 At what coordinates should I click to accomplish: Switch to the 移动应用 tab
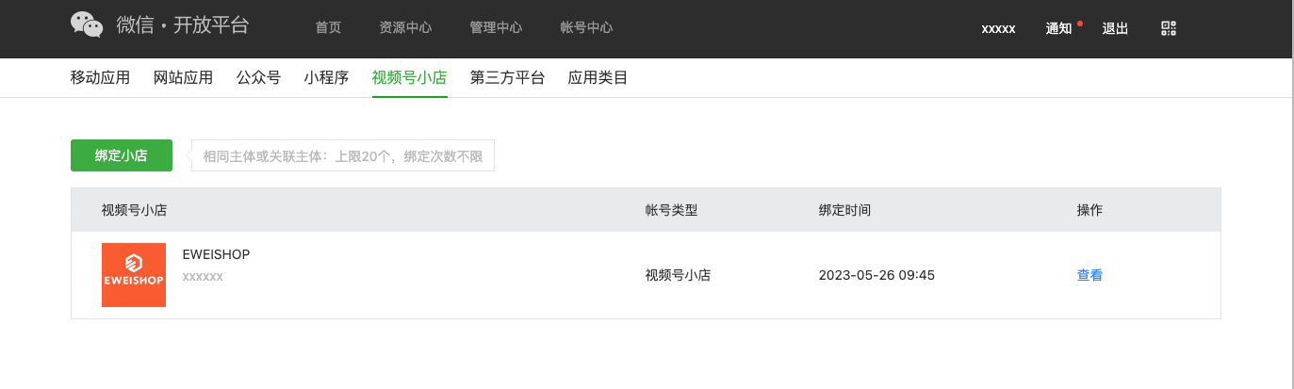pos(100,78)
